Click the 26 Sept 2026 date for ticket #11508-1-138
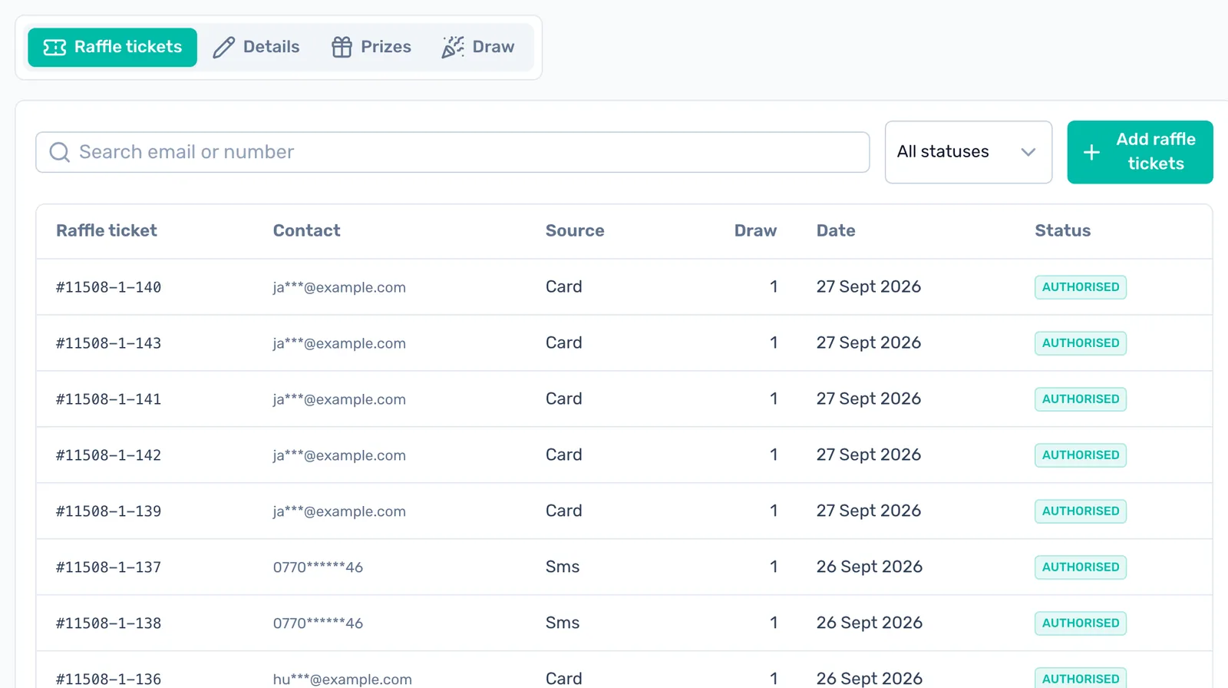The height and width of the screenshot is (688, 1228). (870, 623)
